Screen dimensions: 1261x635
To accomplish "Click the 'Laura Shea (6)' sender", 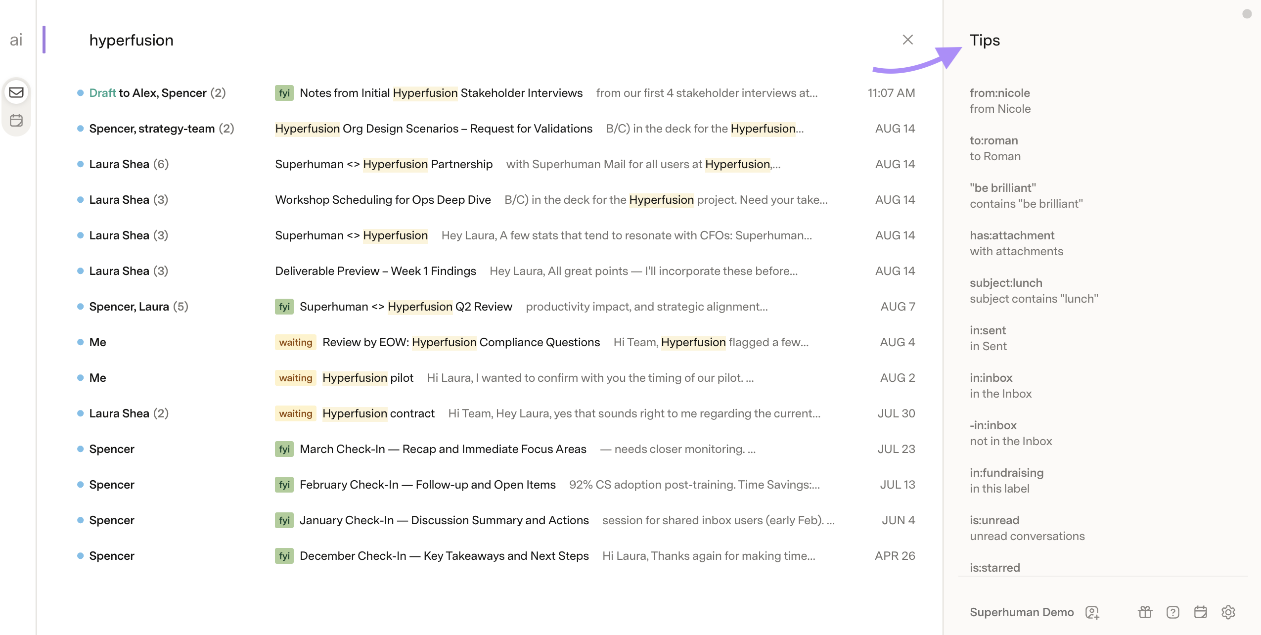I will tap(129, 164).
